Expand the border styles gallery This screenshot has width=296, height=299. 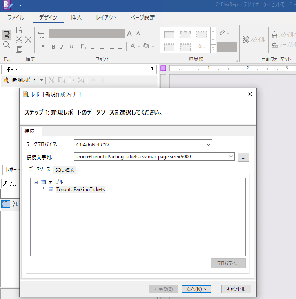click(214, 49)
